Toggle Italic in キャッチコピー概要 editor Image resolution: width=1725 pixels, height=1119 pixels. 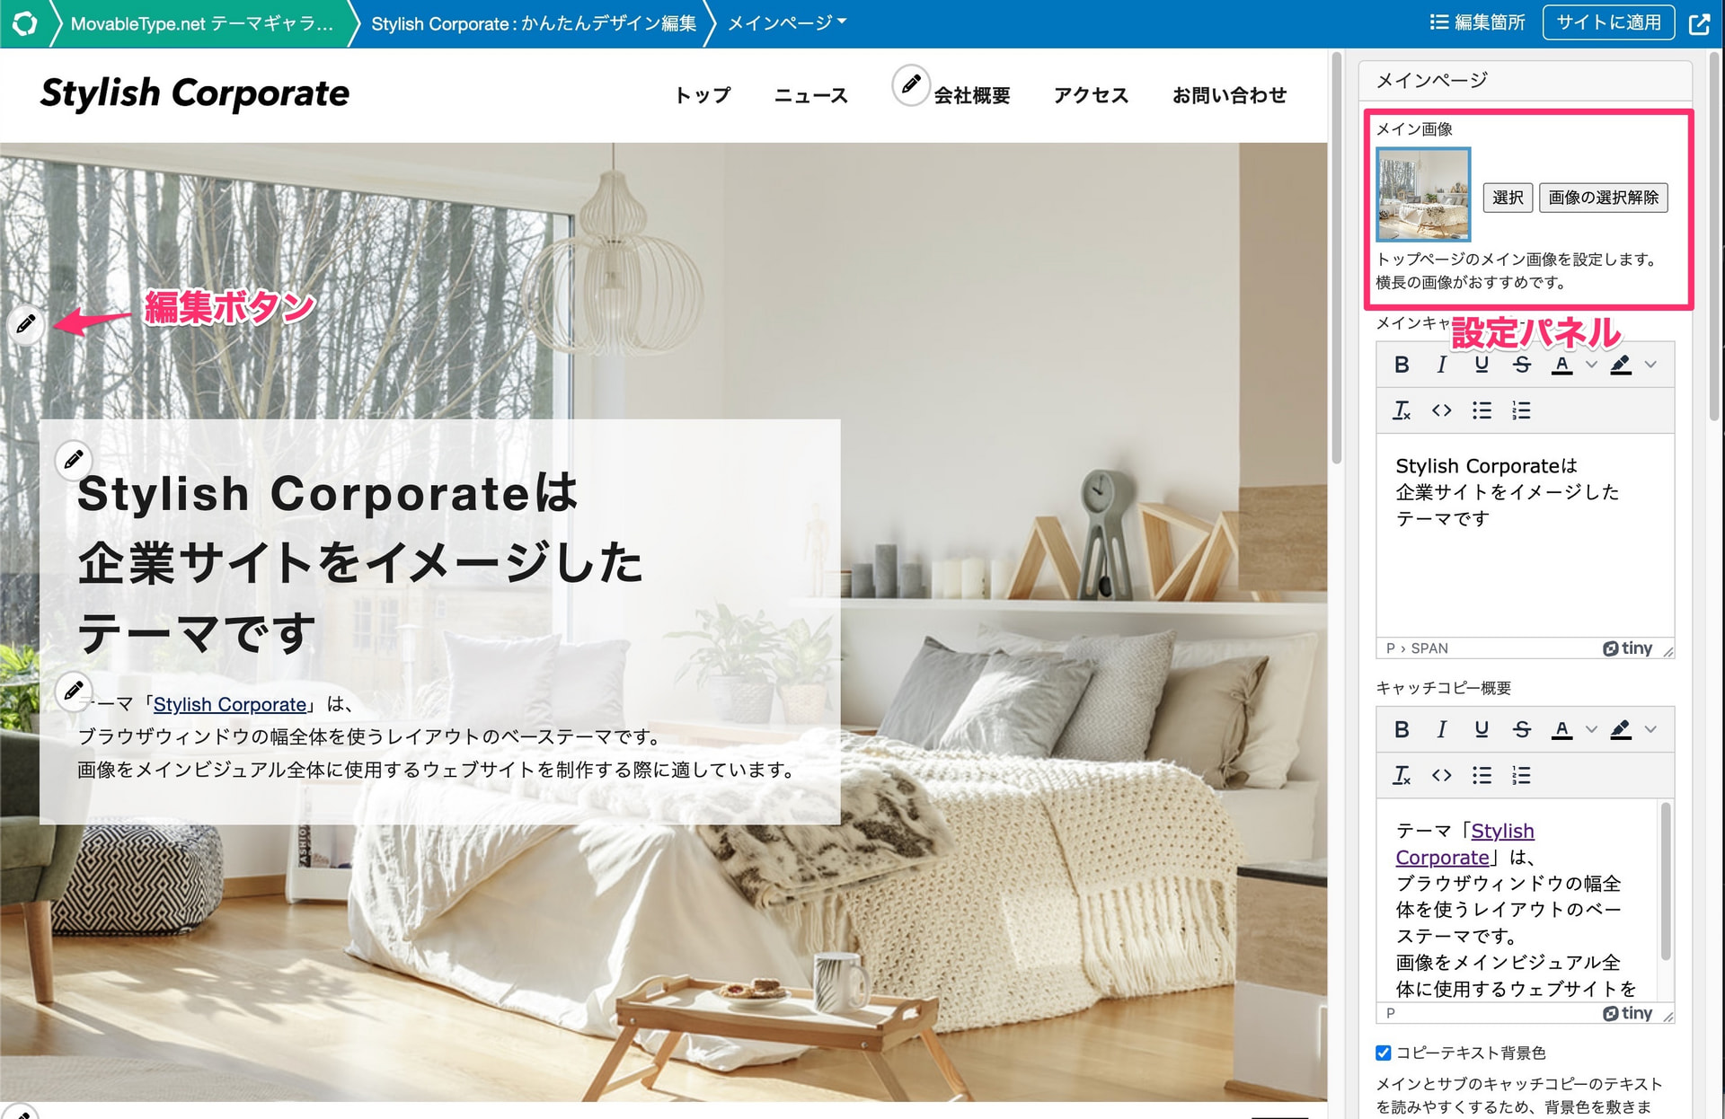point(1441,729)
